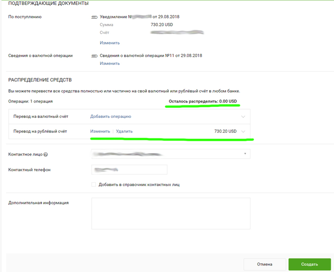Click the paperclip icon beside Сведения о валютной операции №11
Viewport: 334px width, 272px height.
[x=94, y=55]
